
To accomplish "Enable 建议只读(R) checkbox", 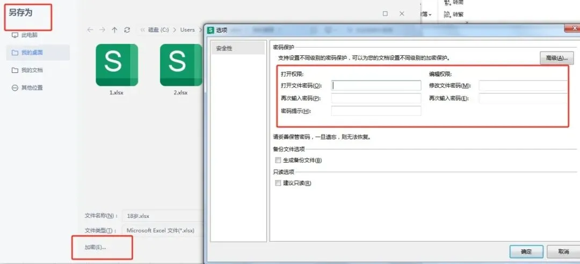I will [278, 183].
